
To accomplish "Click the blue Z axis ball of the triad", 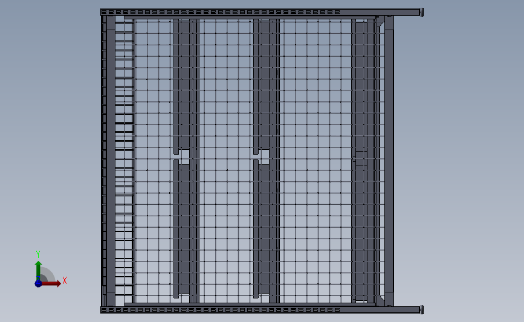I will (38, 283).
